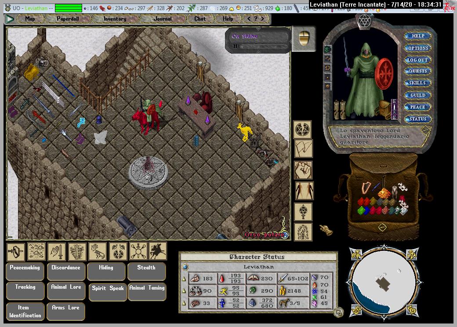Viewport: 457px width, 327px height.
Task: Click the torn cloth spell icon
Action: (303, 149)
